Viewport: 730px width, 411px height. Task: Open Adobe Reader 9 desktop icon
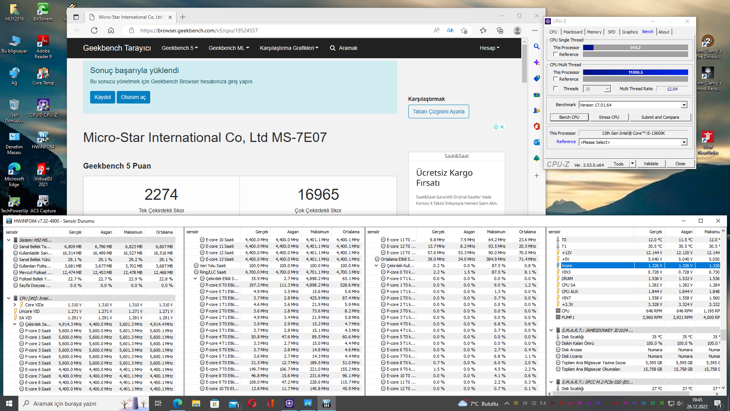[x=43, y=47]
